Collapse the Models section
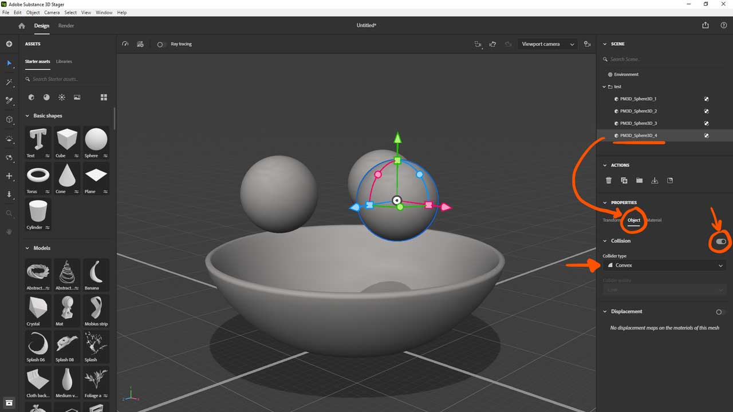The height and width of the screenshot is (412, 733). 27,248
